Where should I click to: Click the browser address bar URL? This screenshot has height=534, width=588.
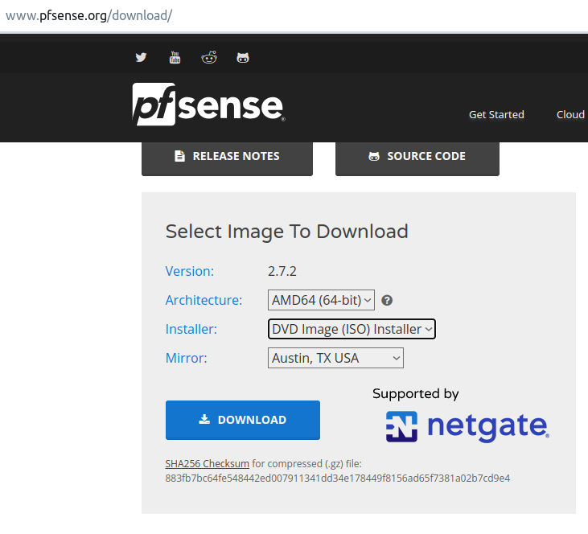tap(88, 15)
